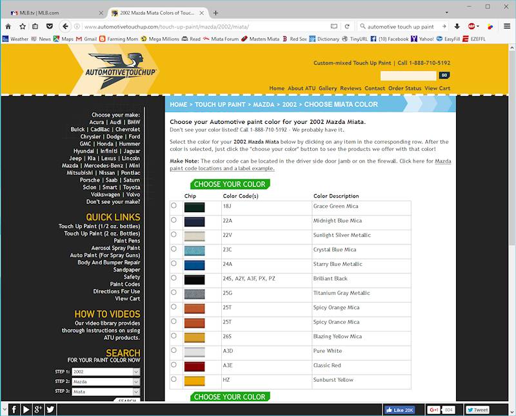This screenshot has height=416, width=516.
Task: Open the Aerosol Spray Paint quick link
Action: (115, 248)
